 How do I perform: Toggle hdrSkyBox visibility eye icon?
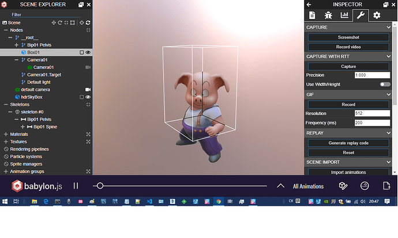point(88,97)
